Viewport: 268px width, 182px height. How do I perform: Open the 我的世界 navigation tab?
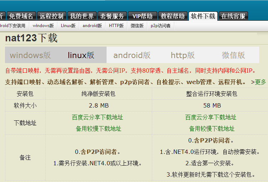tap(82, 16)
